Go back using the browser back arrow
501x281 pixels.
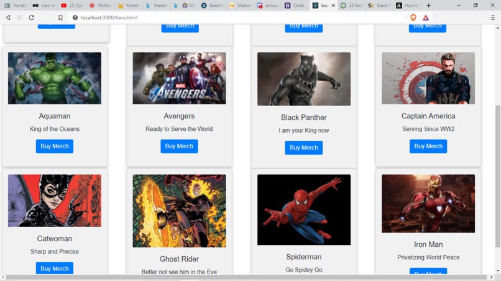[8, 17]
